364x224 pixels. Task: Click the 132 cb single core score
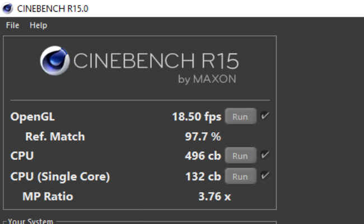click(203, 176)
